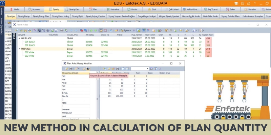The image size is (271, 135).
Task: Select the Deneme rule in the list
Action: pos(76,109)
